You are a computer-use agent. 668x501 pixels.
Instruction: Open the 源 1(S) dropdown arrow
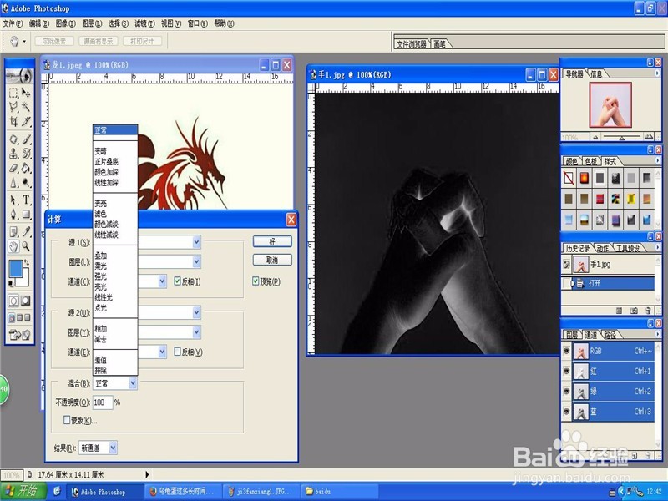click(196, 242)
